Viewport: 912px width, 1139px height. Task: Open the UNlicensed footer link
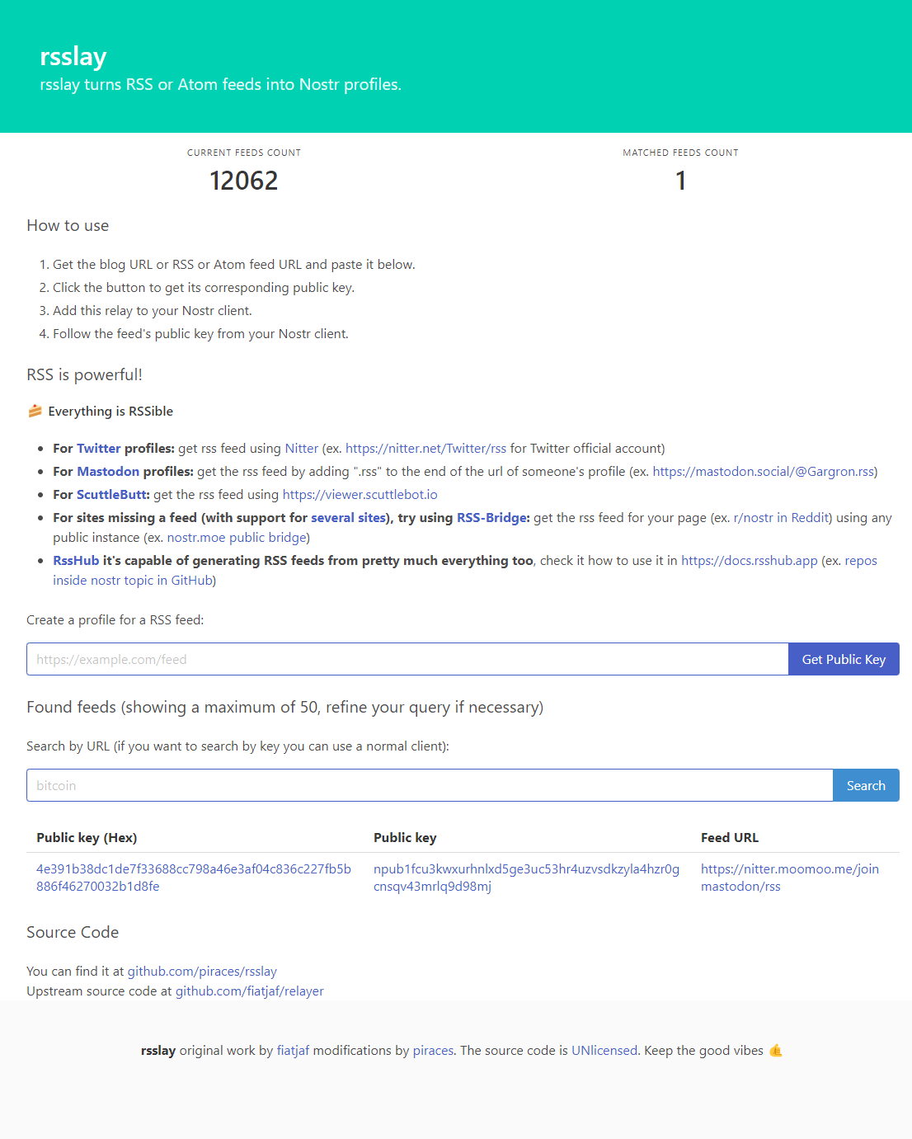click(x=604, y=1051)
